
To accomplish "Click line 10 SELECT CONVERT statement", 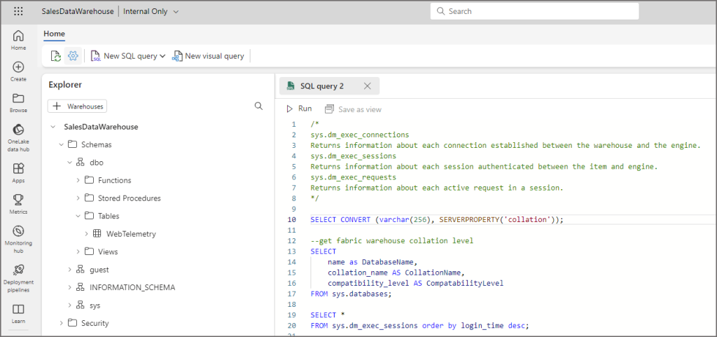I will point(437,219).
